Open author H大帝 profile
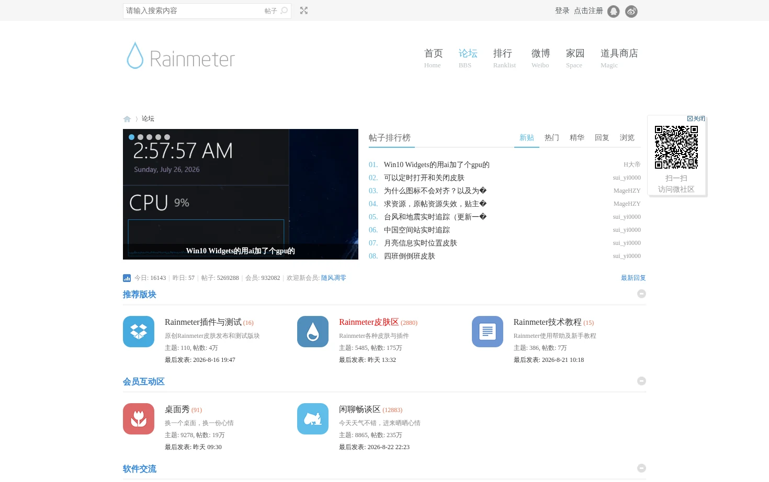 coord(632,164)
